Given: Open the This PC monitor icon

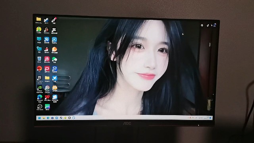Looking at the screenshot, I should [x=39, y=39].
